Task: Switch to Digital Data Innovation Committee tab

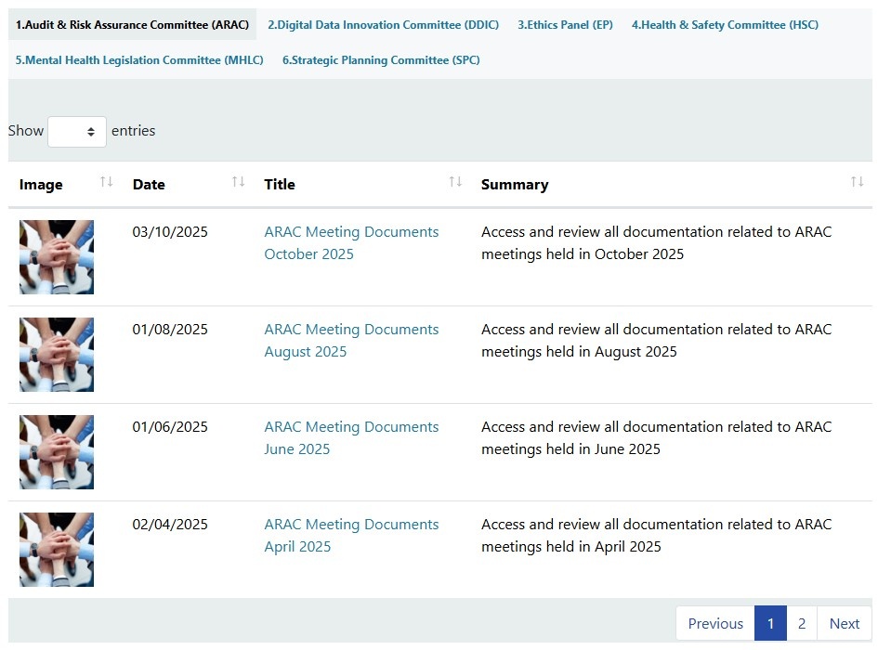Action: [383, 25]
